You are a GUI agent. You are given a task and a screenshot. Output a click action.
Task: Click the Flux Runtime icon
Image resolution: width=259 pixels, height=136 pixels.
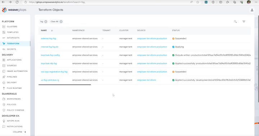coord(4,88)
